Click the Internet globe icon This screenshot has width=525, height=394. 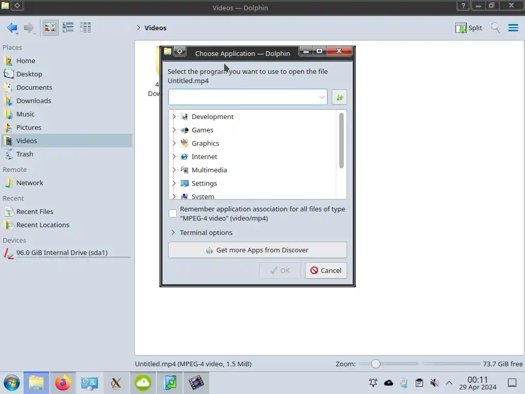tap(185, 156)
